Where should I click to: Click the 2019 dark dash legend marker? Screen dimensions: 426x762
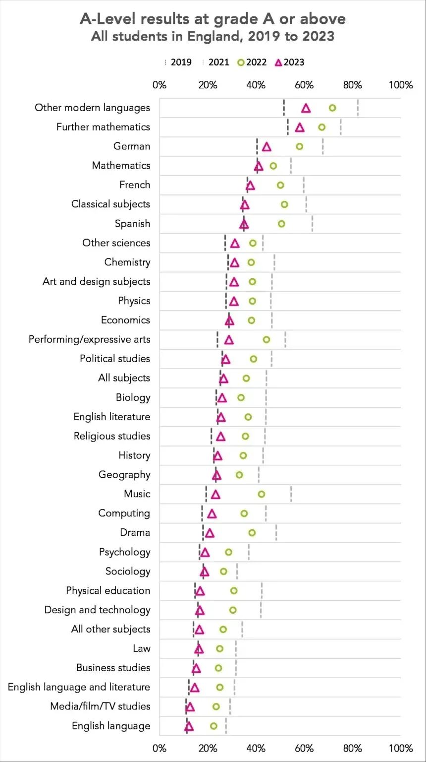coord(166,63)
